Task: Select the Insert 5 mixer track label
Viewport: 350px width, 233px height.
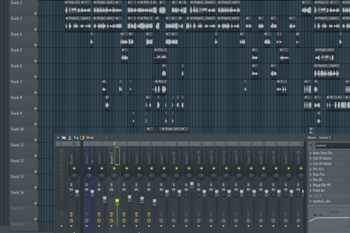Action: click(x=137, y=159)
